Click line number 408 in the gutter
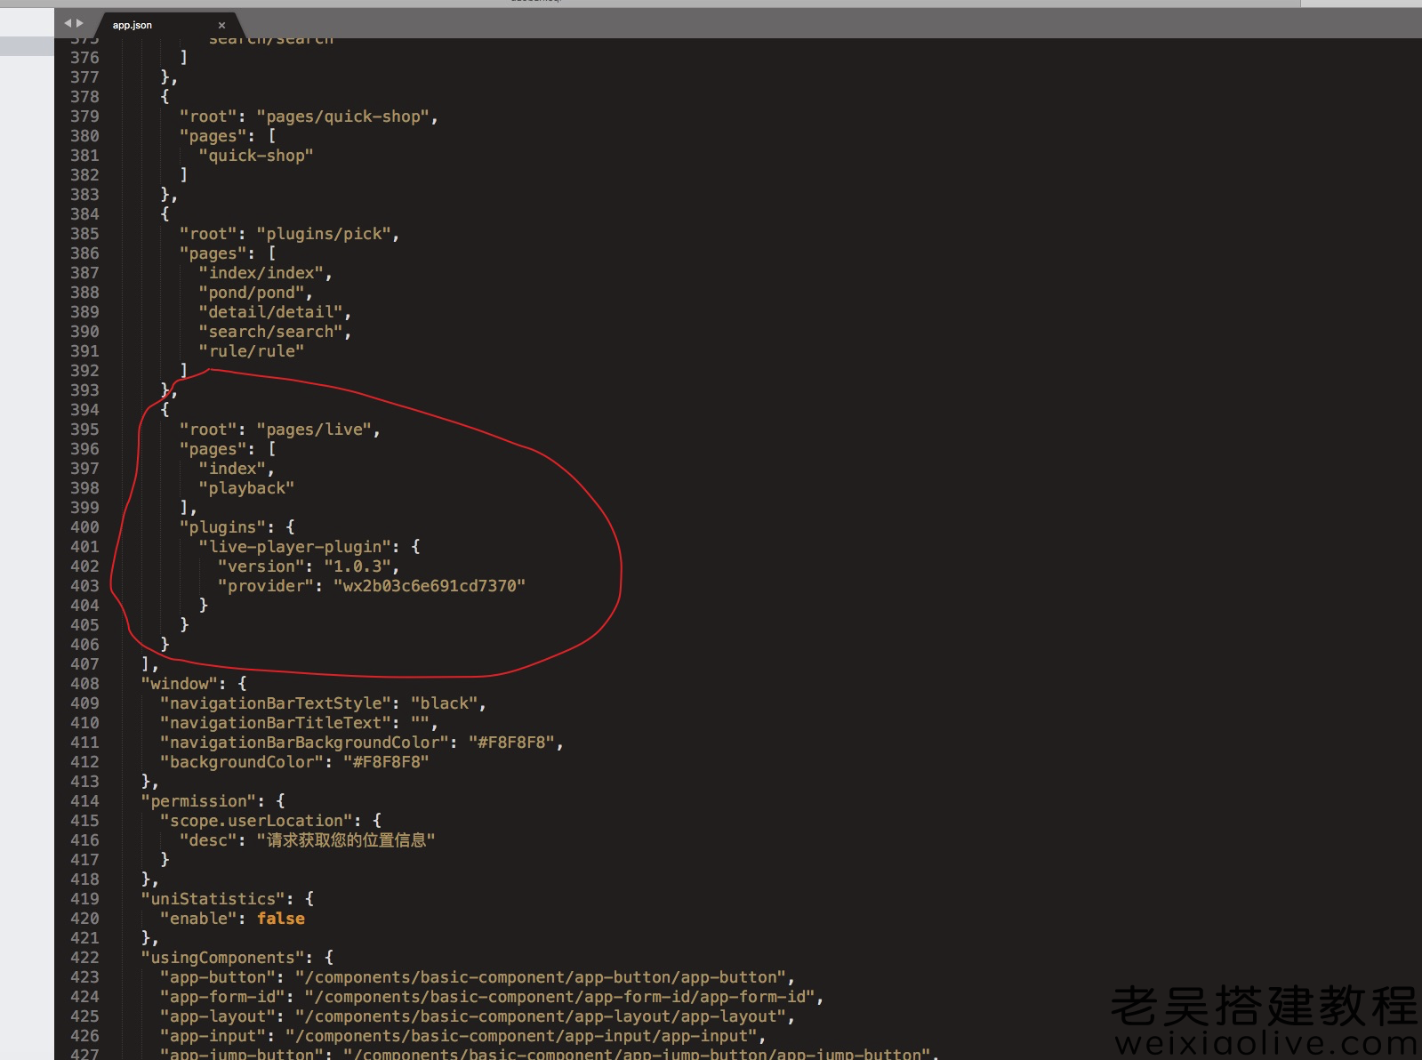 click(84, 684)
